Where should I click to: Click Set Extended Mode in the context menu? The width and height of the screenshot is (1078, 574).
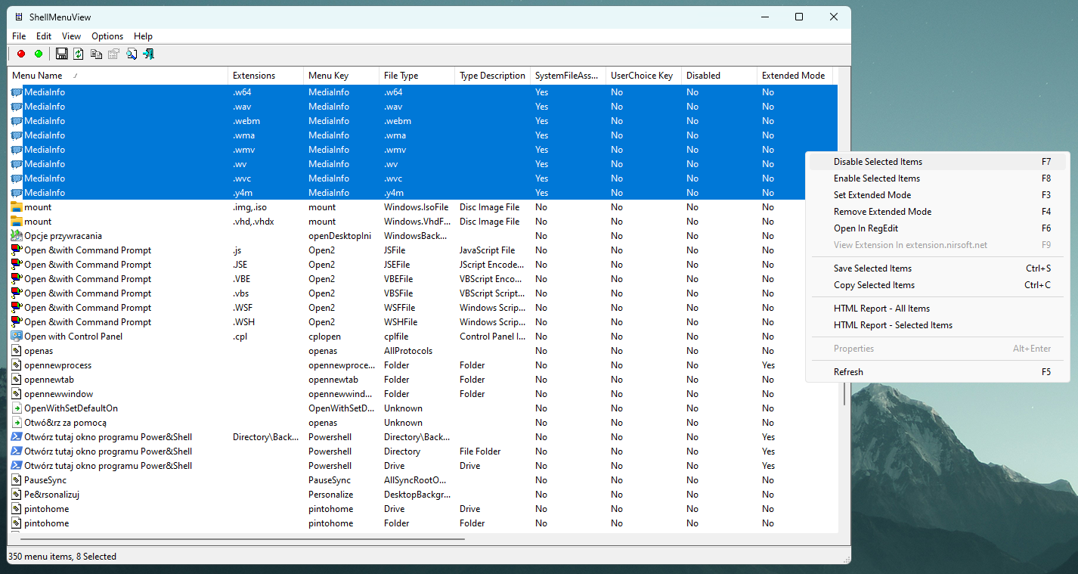[872, 194]
